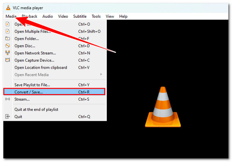Click the Open Multiple Files icon
This screenshot has height=162, width=232.
8,31
